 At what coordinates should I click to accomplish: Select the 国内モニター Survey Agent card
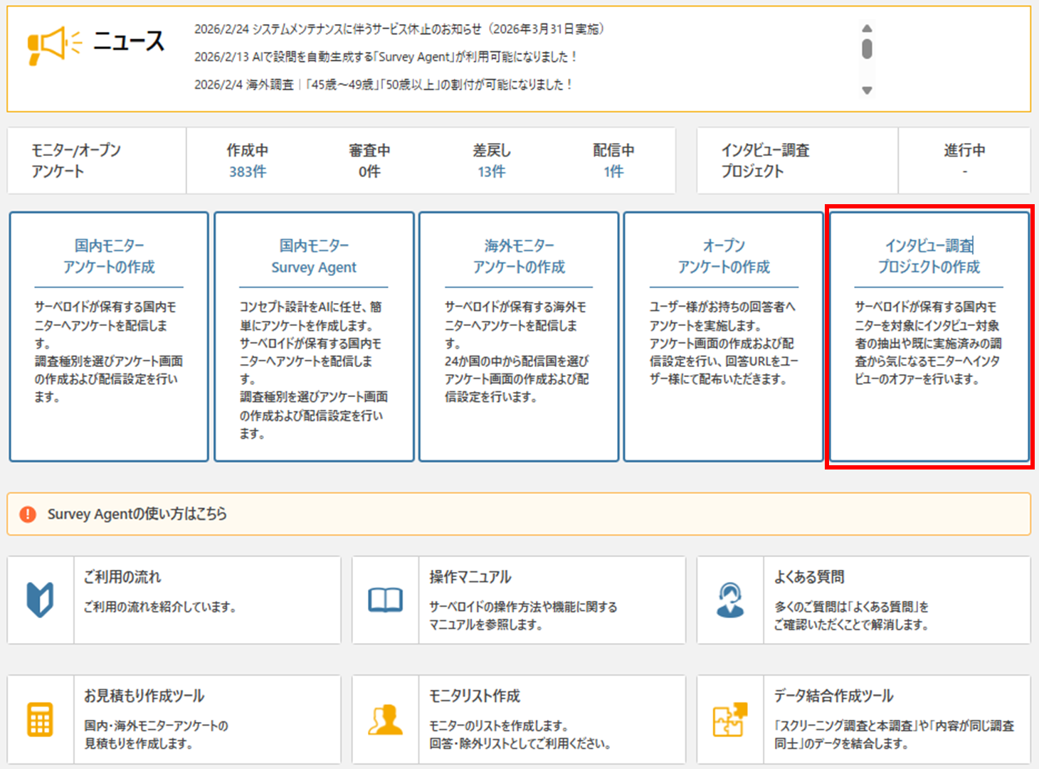click(314, 336)
